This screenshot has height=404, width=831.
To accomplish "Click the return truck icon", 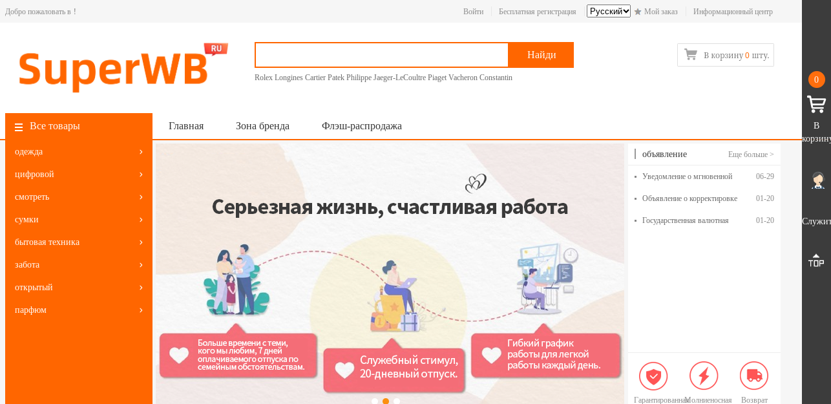I will click(754, 376).
